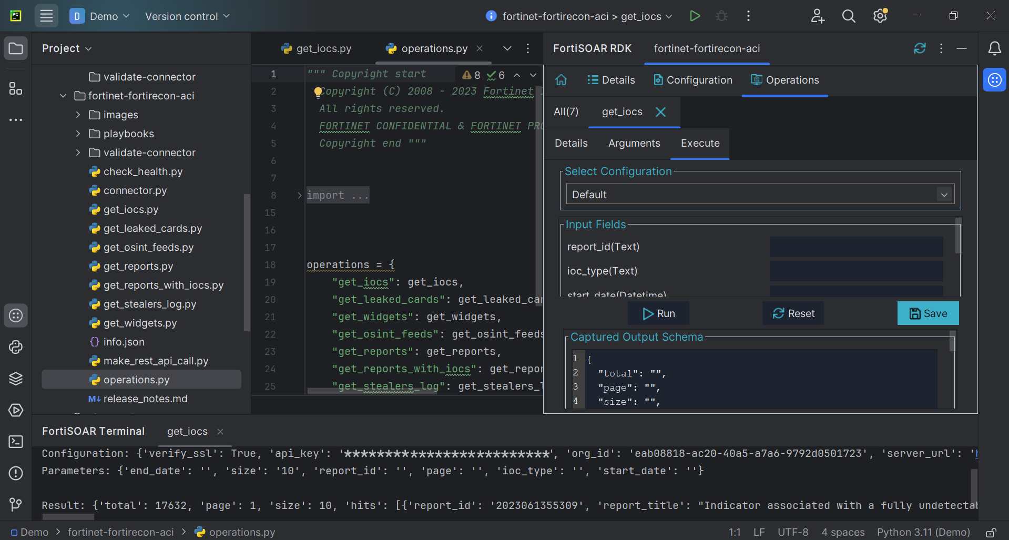
Task: Click the editor horizontal scrollbar
Action: point(372,391)
